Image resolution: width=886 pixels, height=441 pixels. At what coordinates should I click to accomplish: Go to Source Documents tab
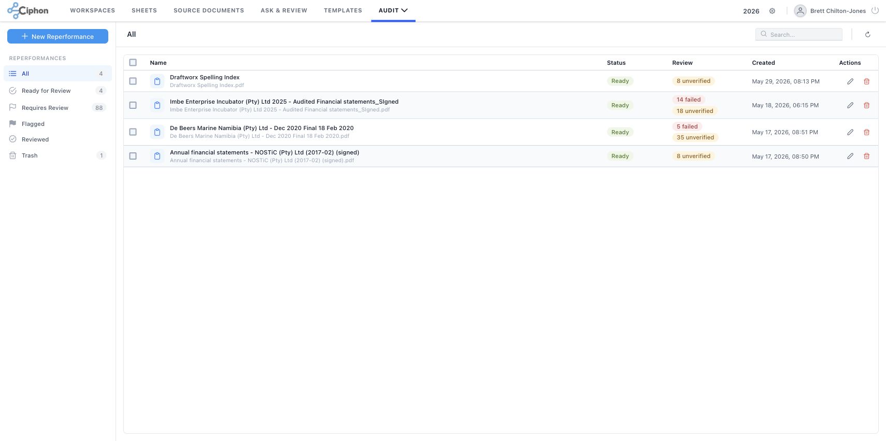pyautogui.click(x=209, y=10)
